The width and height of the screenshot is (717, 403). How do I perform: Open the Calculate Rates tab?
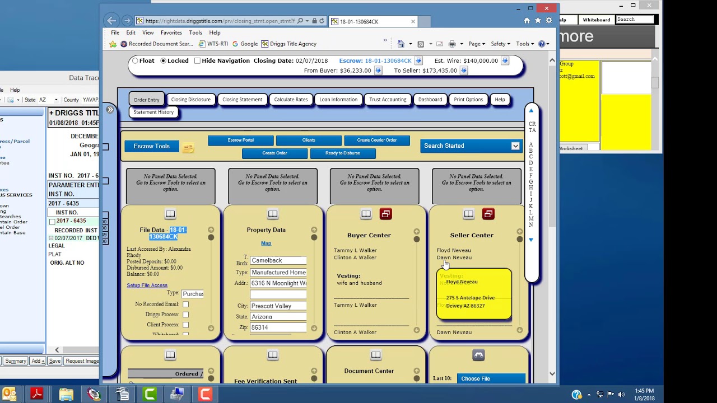pyautogui.click(x=291, y=100)
